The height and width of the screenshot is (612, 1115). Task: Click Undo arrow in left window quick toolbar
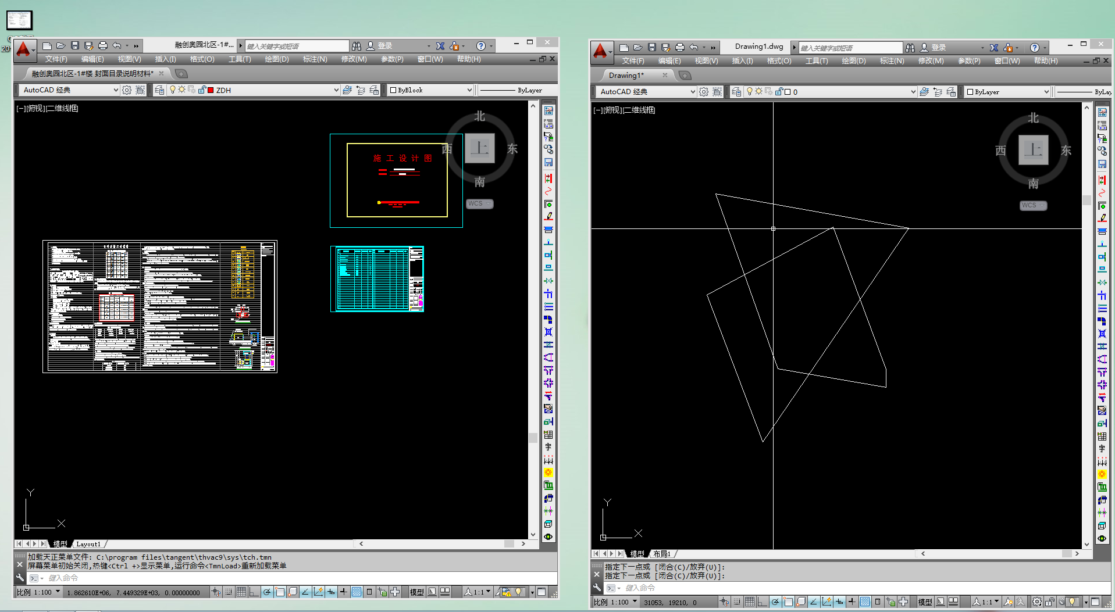pos(117,46)
